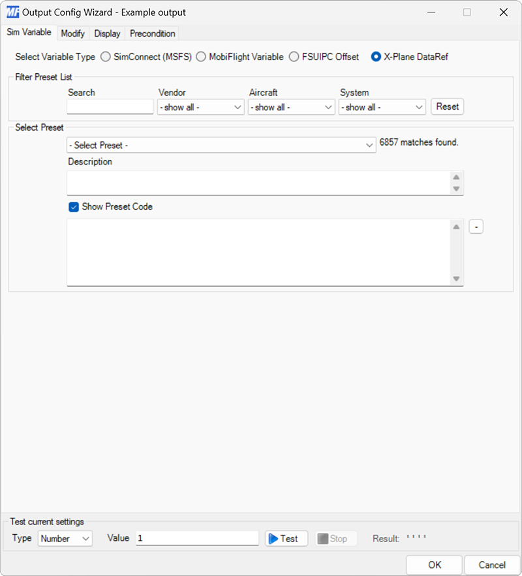Click the Search input field
The height and width of the screenshot is (576, 522).
110,106
